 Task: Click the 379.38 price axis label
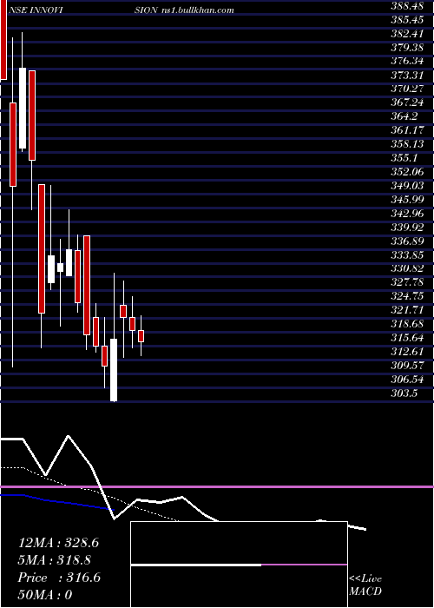coord(407,47)
